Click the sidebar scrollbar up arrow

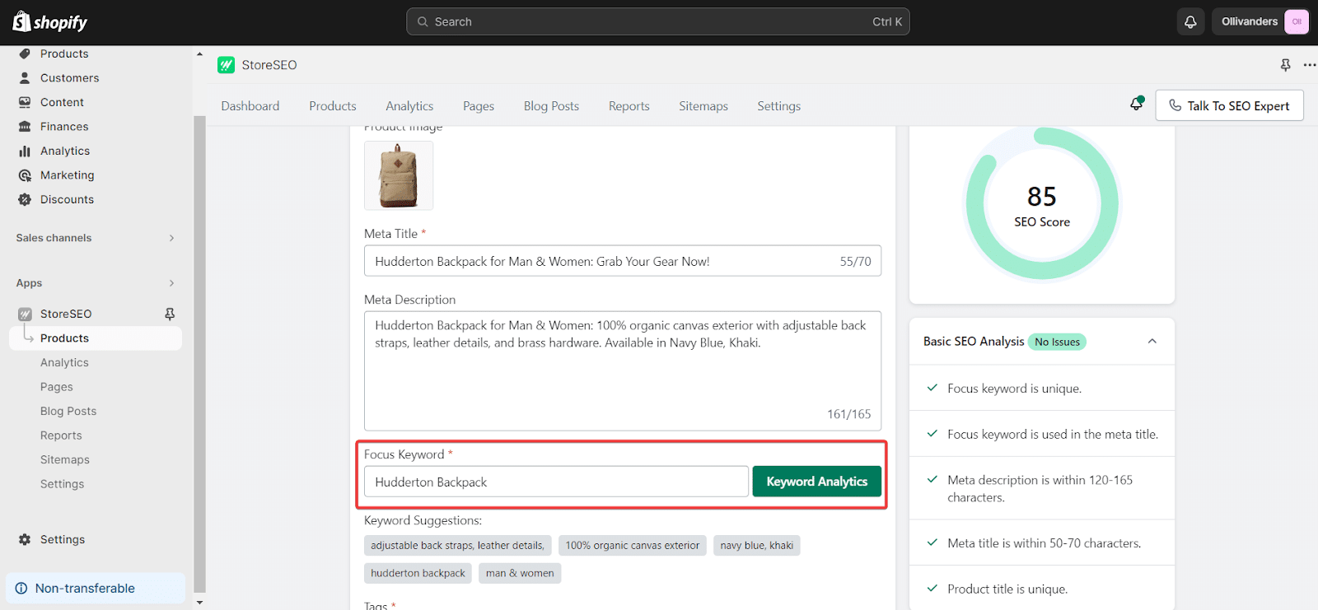tap(199, 54)
